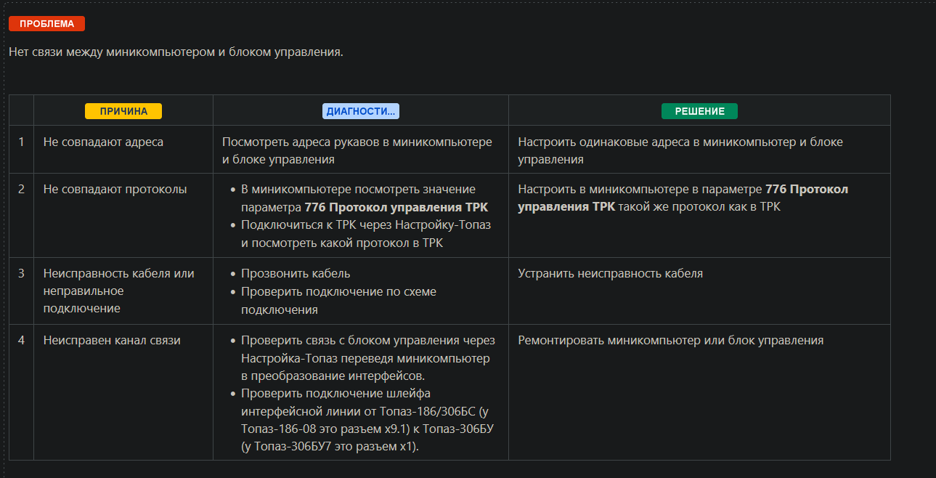Select text 'Нет связи между миникомпьютером и блоком управления.'
936x478 pixels.
pos(176,52)
